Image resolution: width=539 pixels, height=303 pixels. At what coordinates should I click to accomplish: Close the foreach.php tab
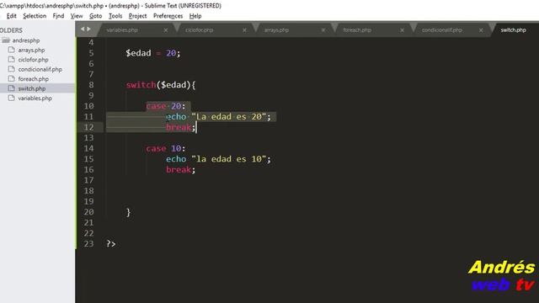pyautogui.click(x=402, y=30)
